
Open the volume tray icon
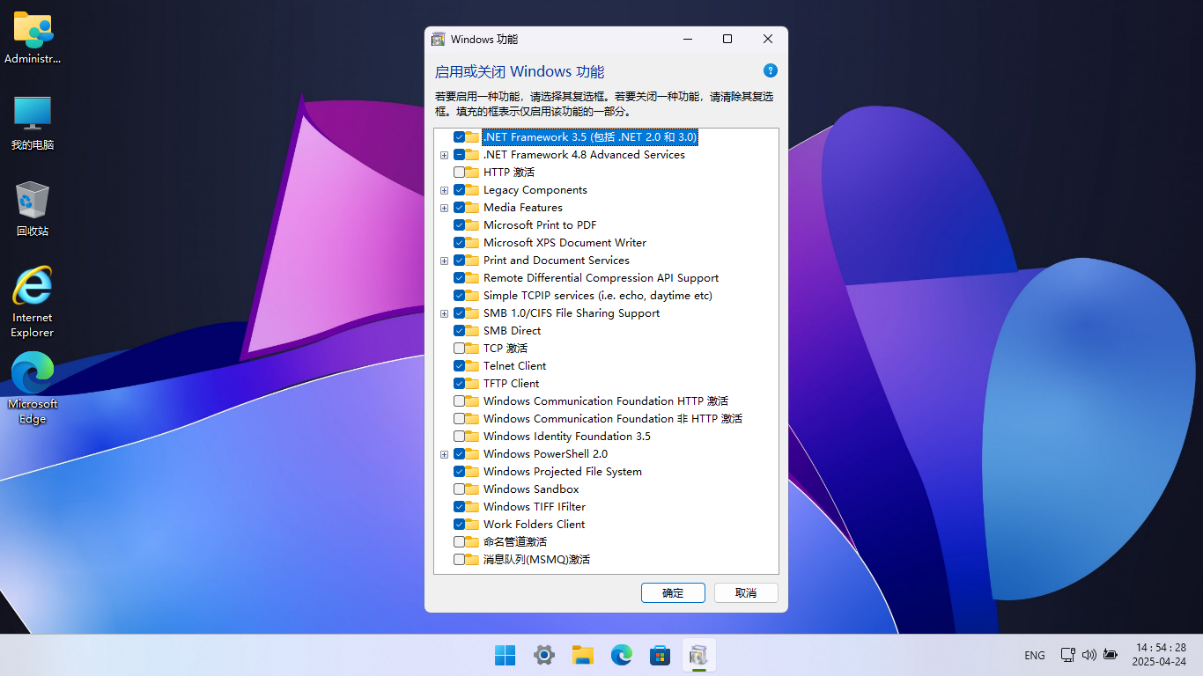pyautogui.click(x=1089, y=655)
